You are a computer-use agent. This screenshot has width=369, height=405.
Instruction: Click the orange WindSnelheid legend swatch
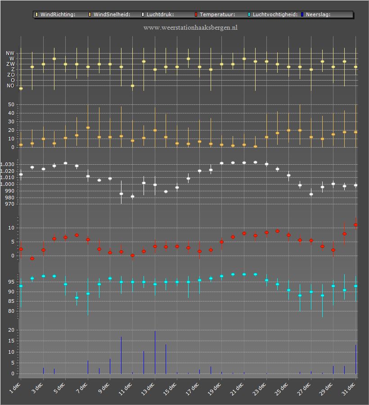coord(90,14)
